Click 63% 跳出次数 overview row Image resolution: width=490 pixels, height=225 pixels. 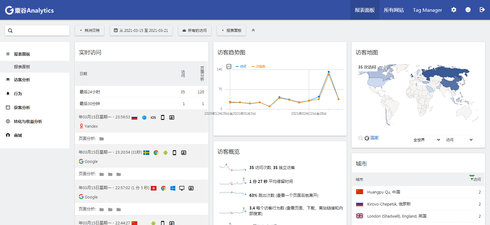pos(280,195)
